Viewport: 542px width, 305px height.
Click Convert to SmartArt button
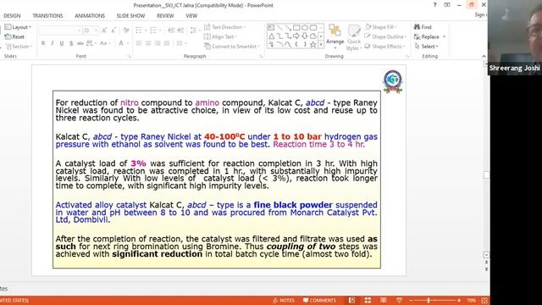[231, 47]
